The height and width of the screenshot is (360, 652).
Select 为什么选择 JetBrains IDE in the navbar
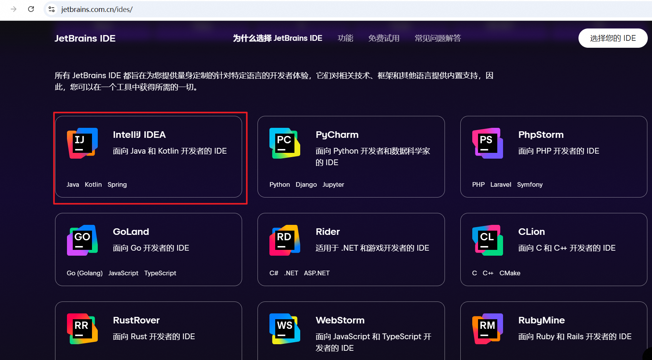277,38
